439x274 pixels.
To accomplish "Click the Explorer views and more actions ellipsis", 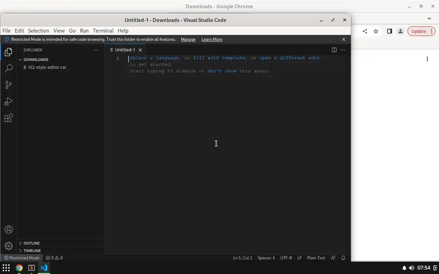I will (96, 50).
